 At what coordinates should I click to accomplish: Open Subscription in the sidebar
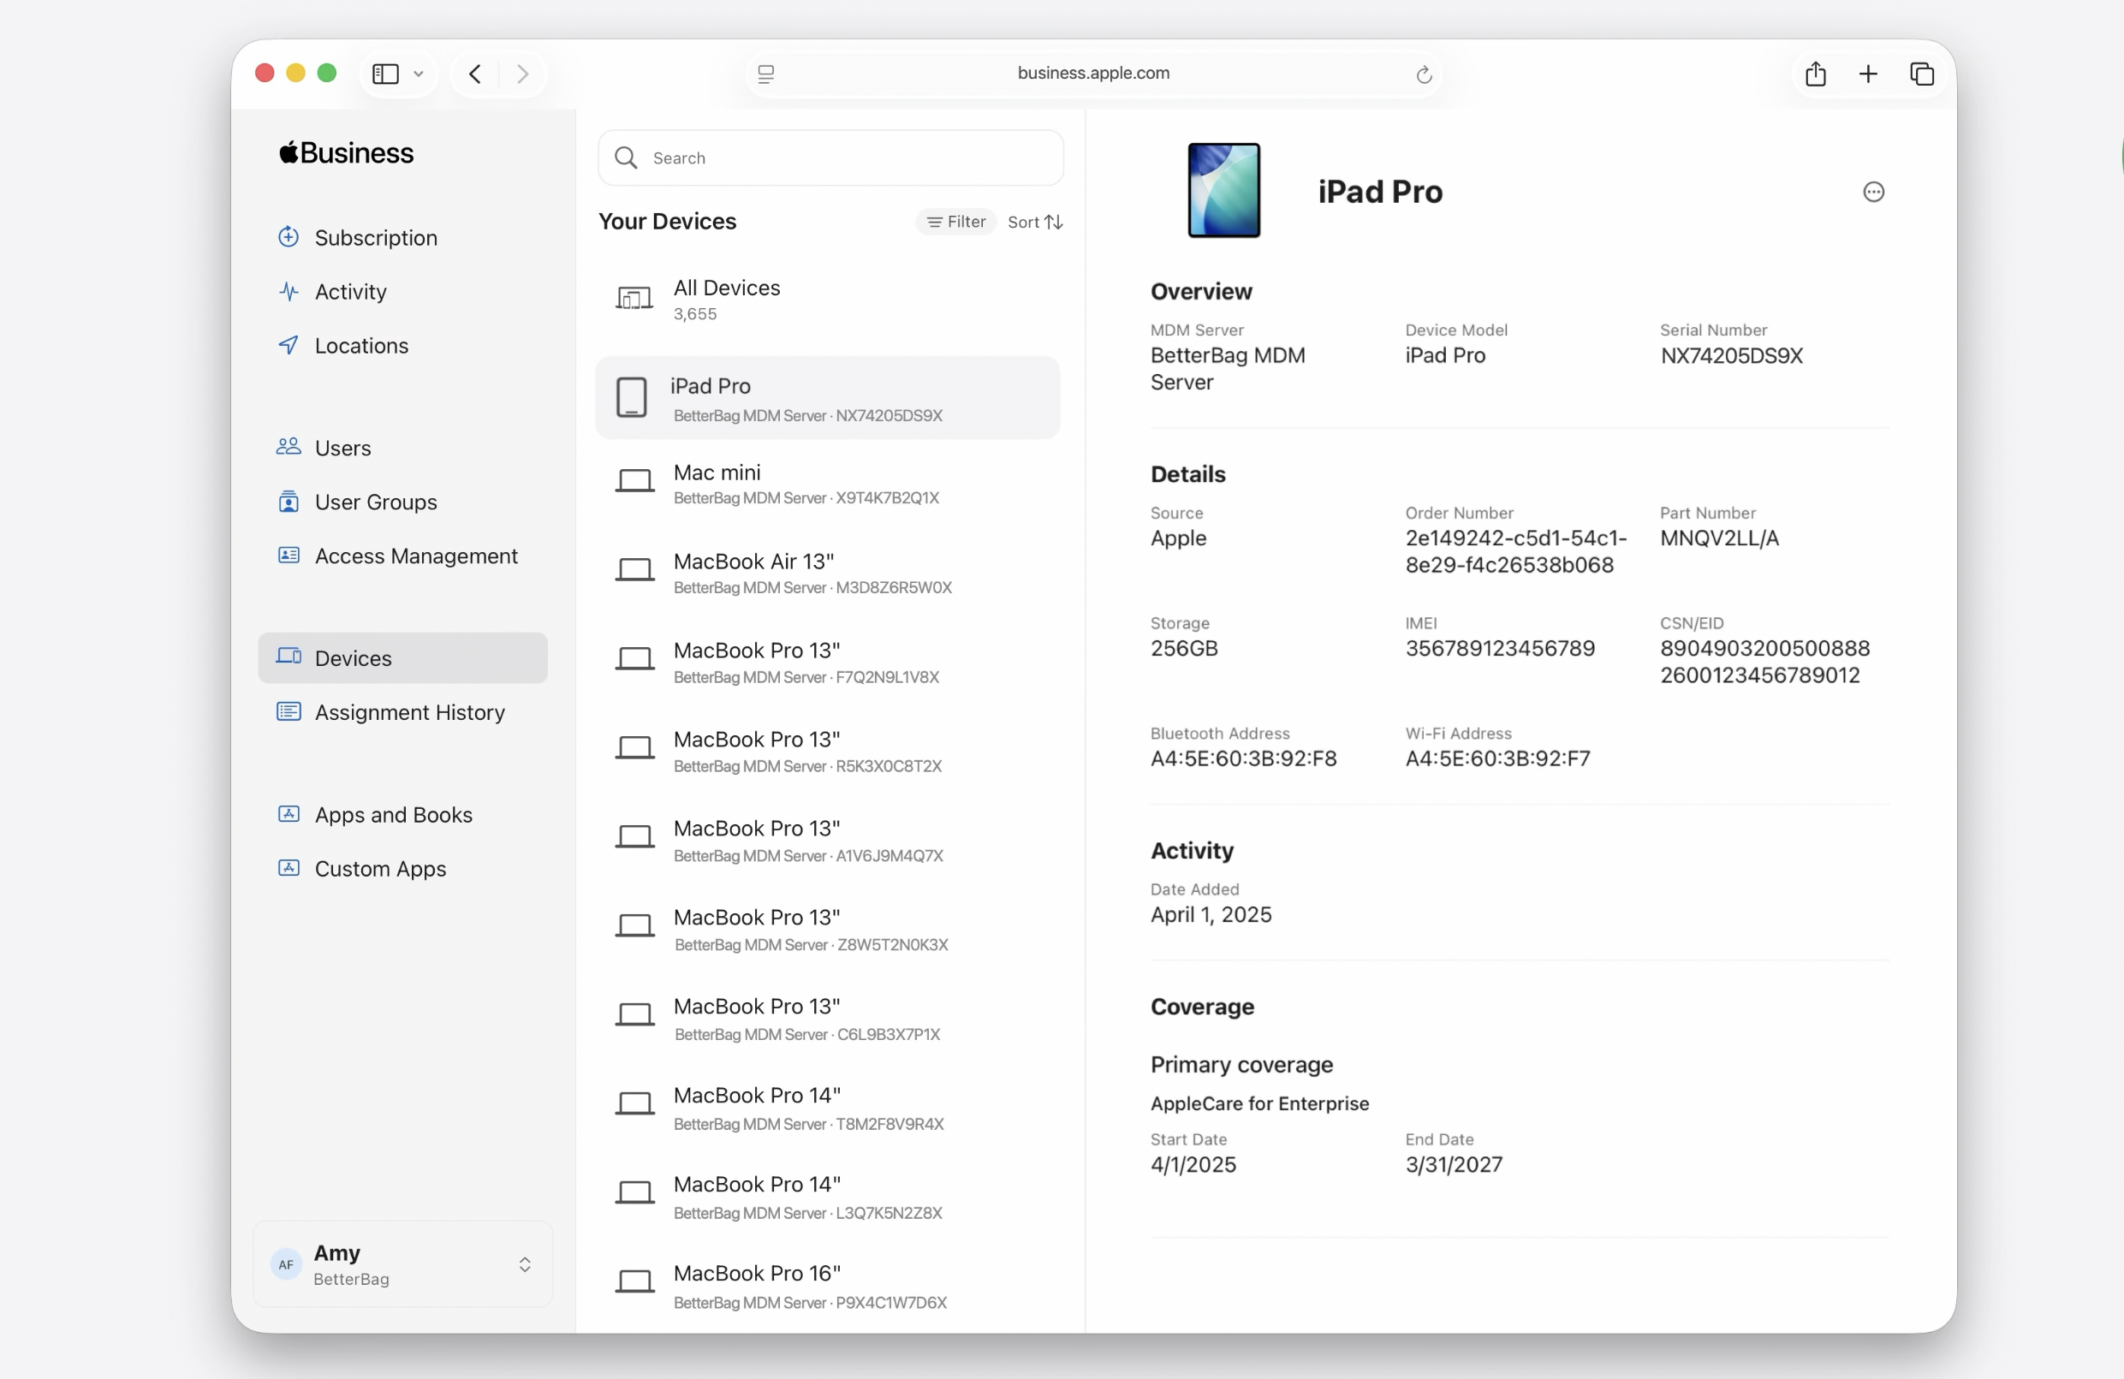pos(402,237)
